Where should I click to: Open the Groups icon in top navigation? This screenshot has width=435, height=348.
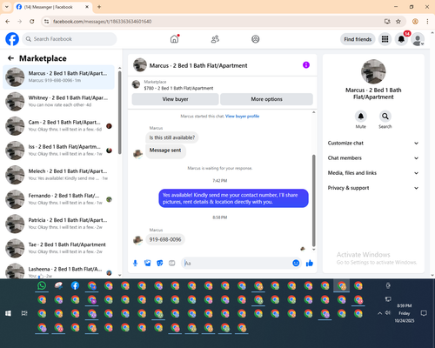click(256, 39)
